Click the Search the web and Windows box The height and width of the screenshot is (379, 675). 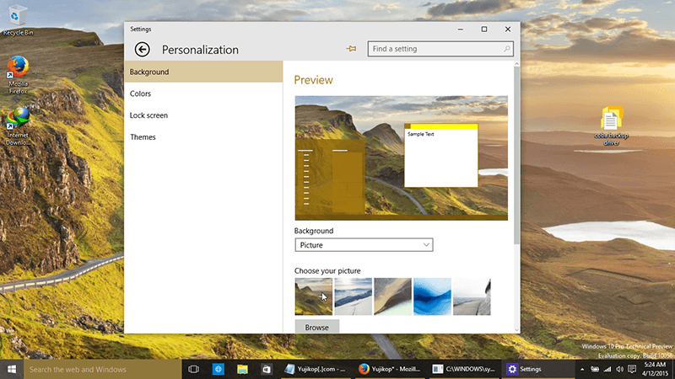[102, 369]
